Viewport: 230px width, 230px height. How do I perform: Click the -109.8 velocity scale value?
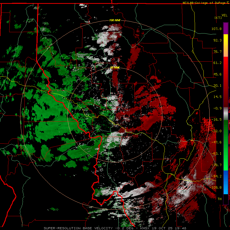point(216,188)
